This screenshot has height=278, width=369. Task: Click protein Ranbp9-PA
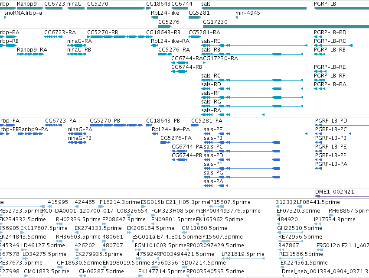point(31,134)
